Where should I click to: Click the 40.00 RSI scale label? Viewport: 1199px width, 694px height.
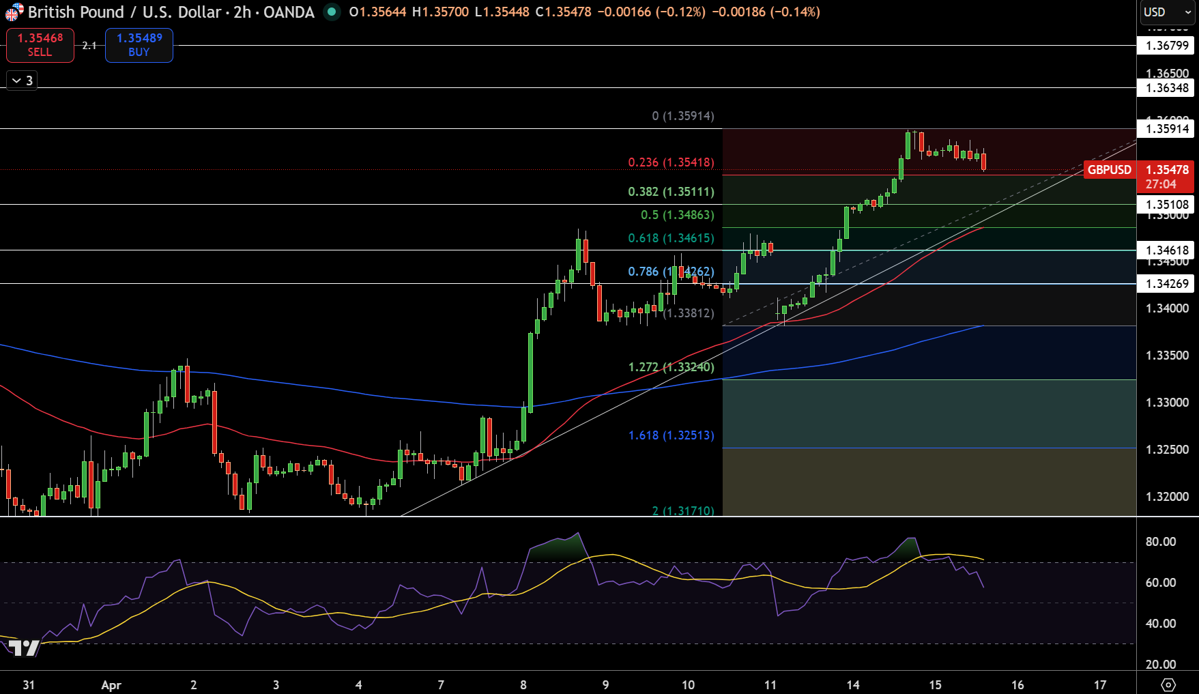[x=1161, y=624]
